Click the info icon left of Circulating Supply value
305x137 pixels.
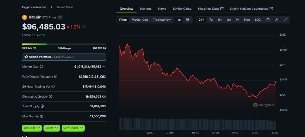click(x=50, y=96)
